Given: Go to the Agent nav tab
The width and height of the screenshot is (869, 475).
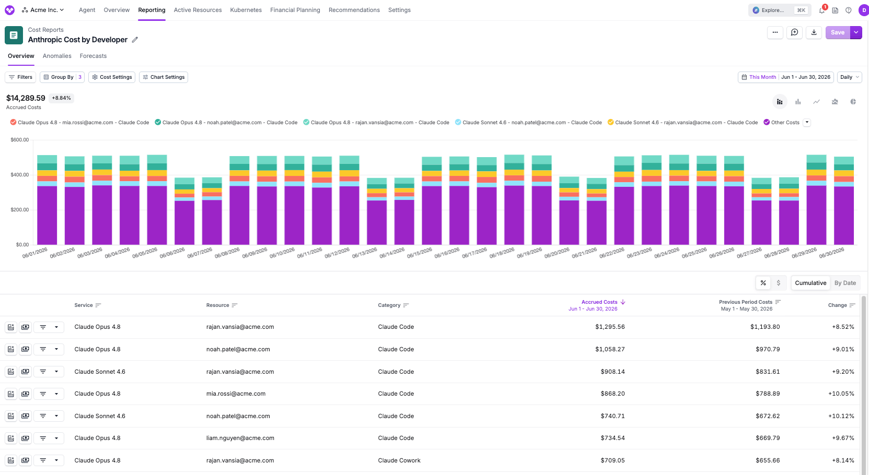Looking at the screenshot, I should tap(87, 10).
